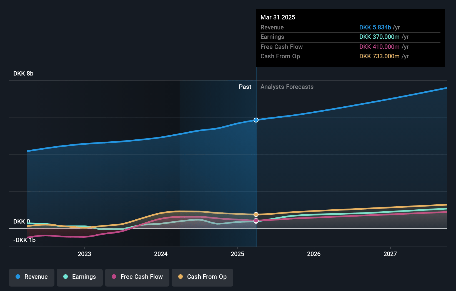Click the teal Earnings legend dot
Image resolution: width=456 pixels, height=291 pixels.
66,277
